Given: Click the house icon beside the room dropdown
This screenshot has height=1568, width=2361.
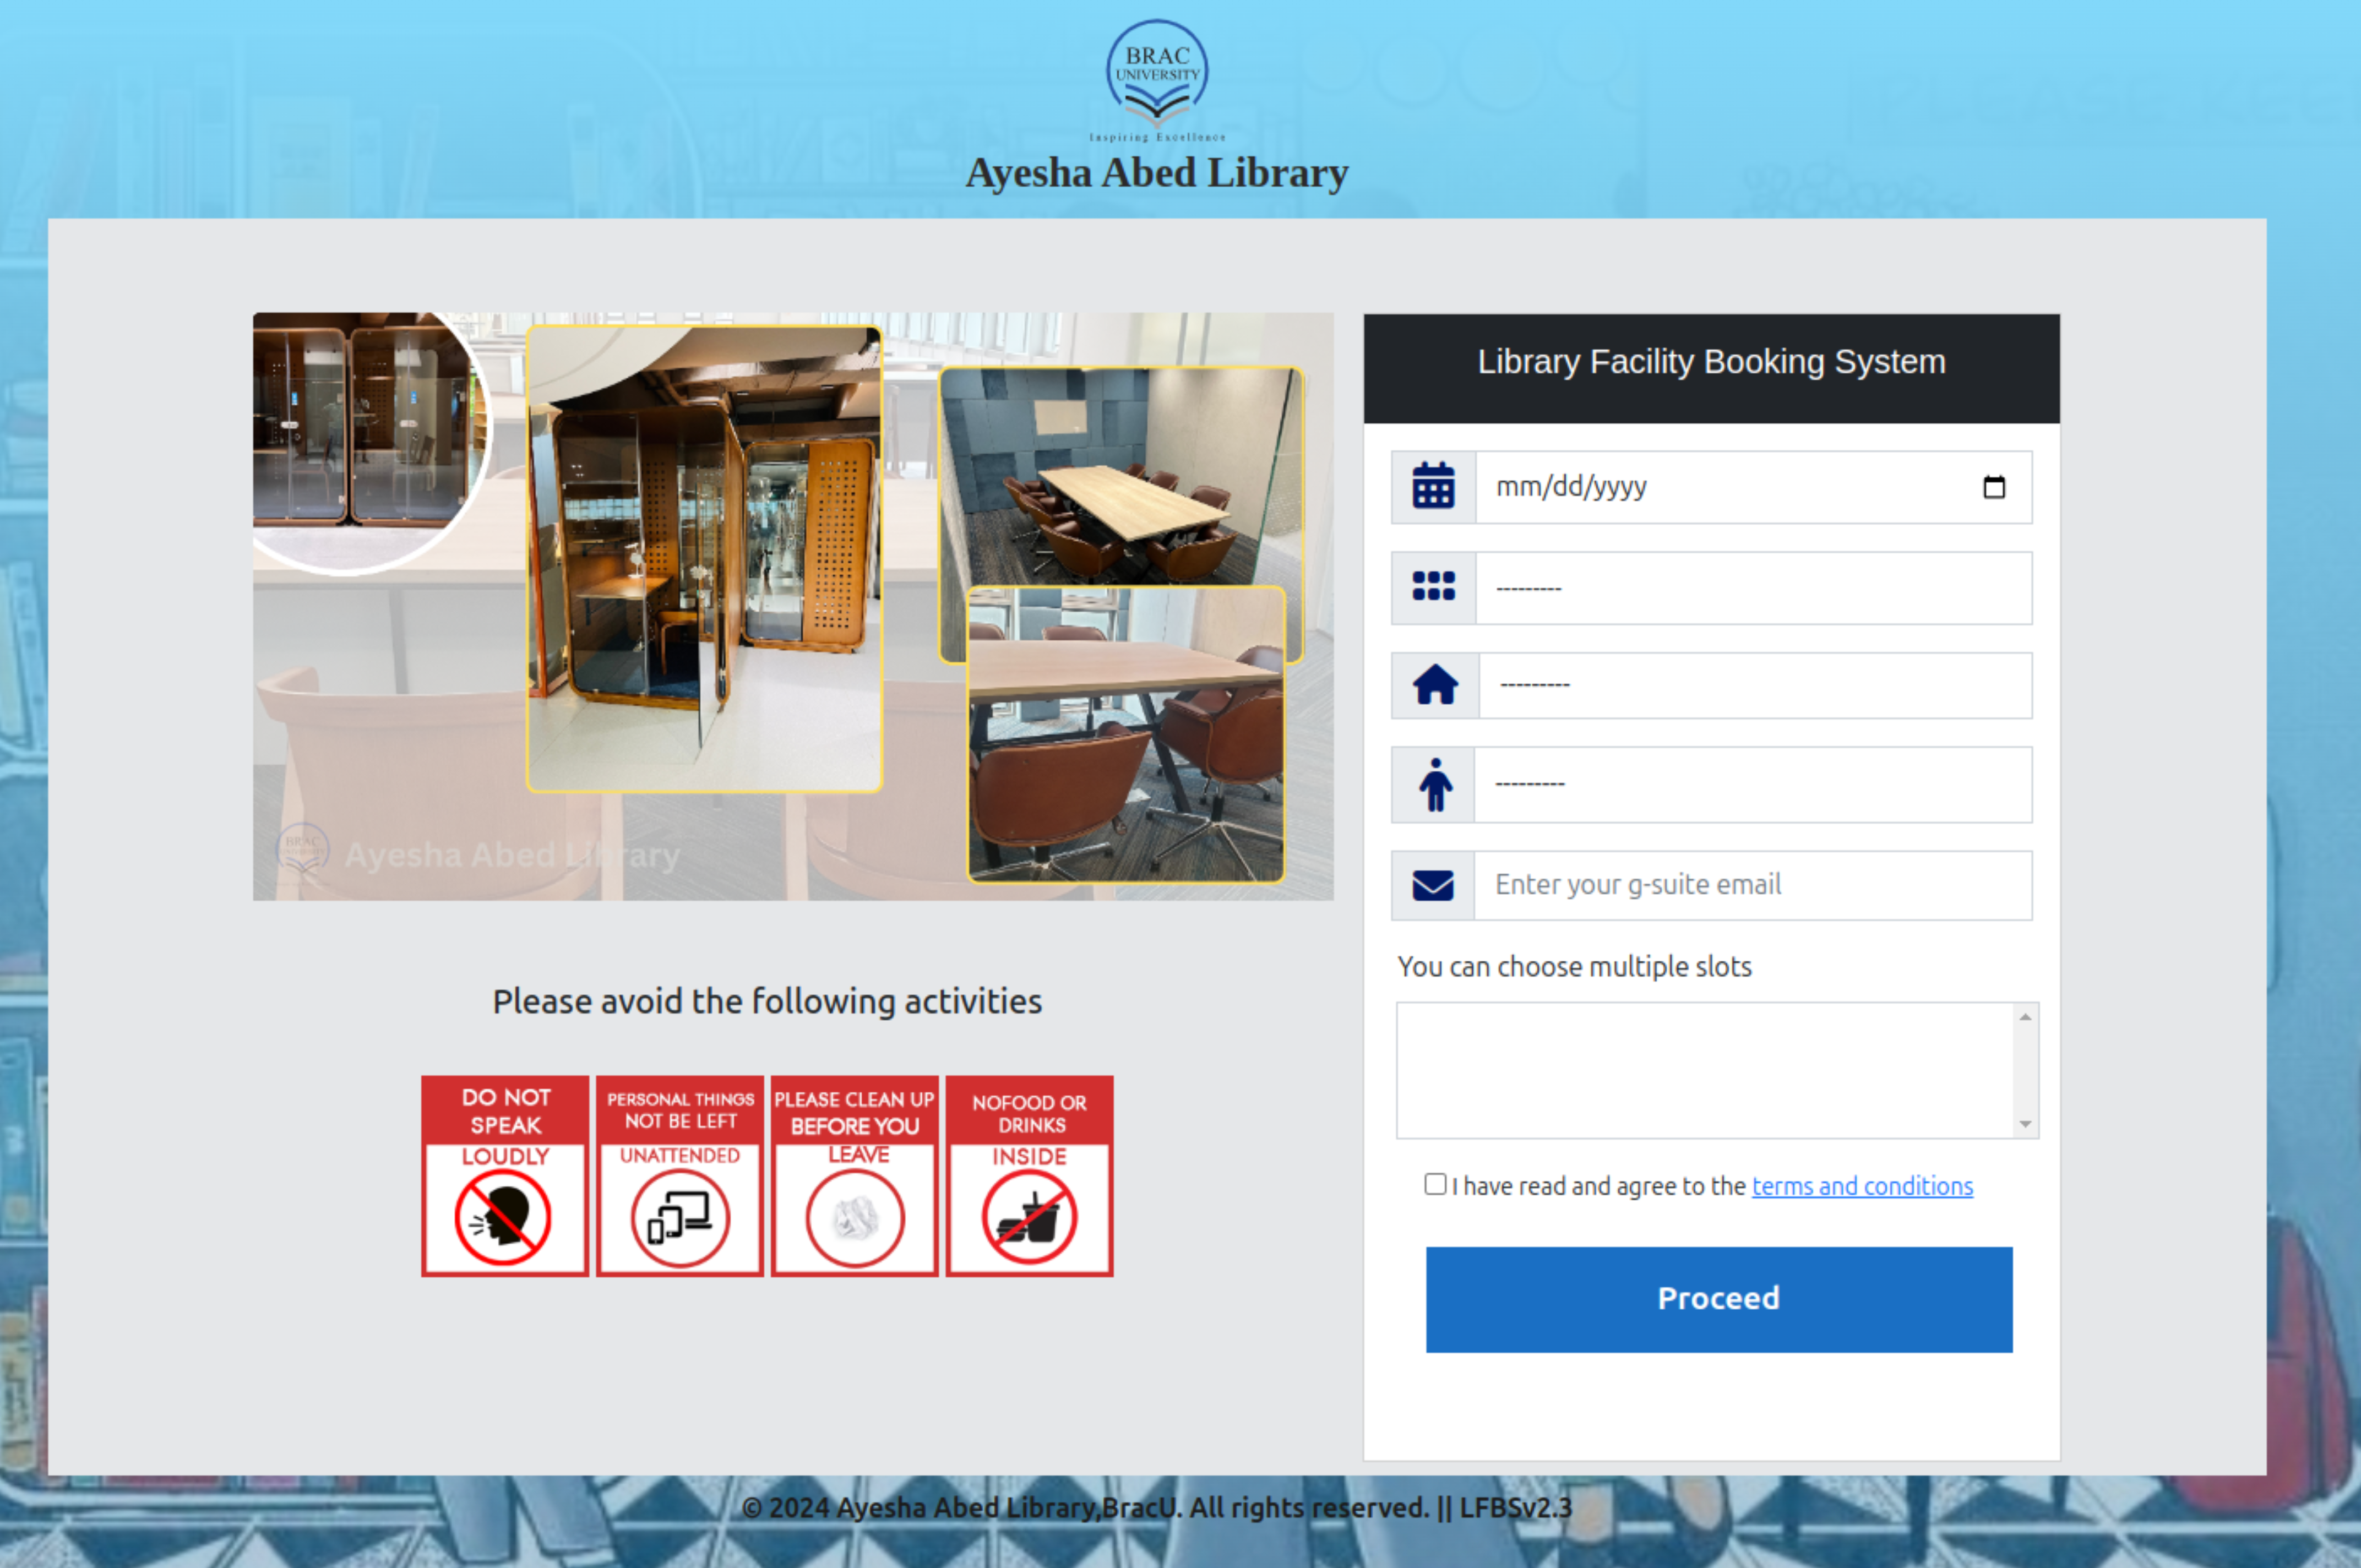Looking at the screenshot, I should [1435, 685].
